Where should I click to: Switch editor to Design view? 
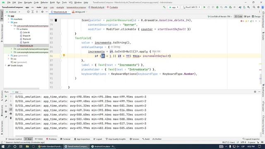256,17
